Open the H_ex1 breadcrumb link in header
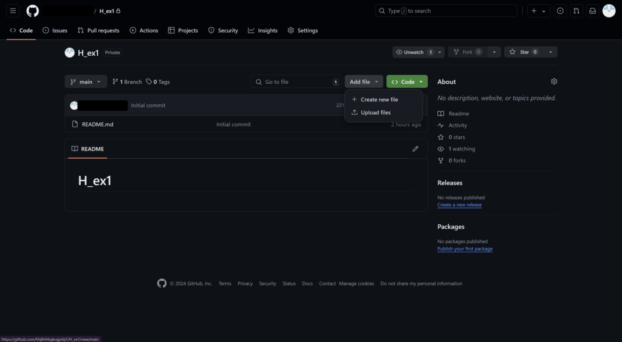Image resolution: width=622 pixels, height=342 pixels. pyautogui.click(x=107, y=11)
